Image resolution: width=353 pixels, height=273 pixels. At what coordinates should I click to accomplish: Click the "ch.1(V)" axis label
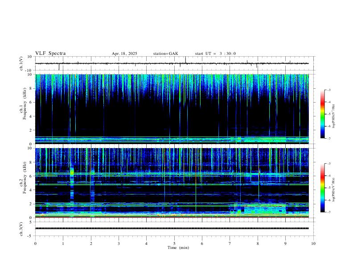pyautogui.click(x=21, y=63)
